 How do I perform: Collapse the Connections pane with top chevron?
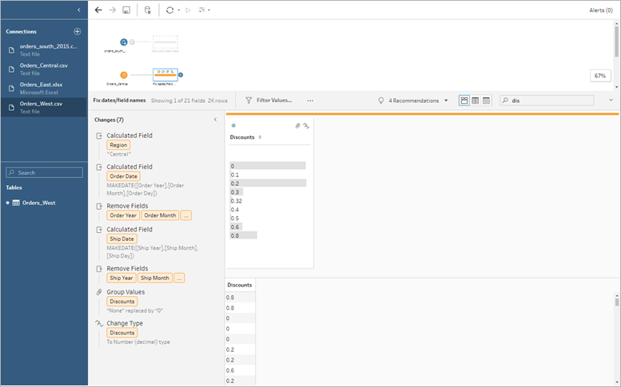coord(79,10)
